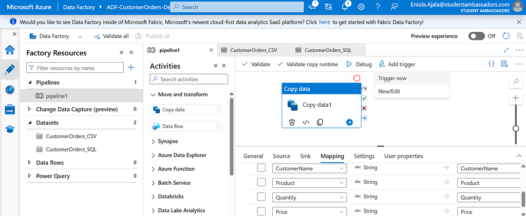Screen dimensions: 526x216
Task: Expand the left navigation with double chevron
Action: click(x=14, y=34)
